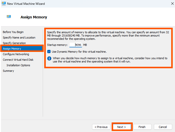
Task: Cancel the wizard
Action: pos(163,127)
